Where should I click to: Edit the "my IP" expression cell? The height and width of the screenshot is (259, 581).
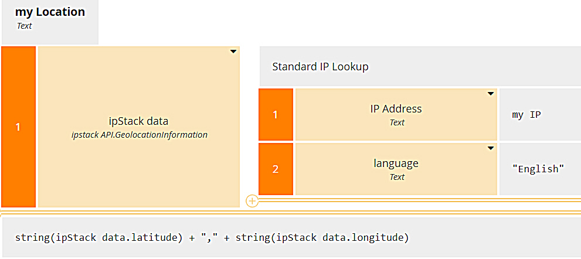(x=526, y=115)
